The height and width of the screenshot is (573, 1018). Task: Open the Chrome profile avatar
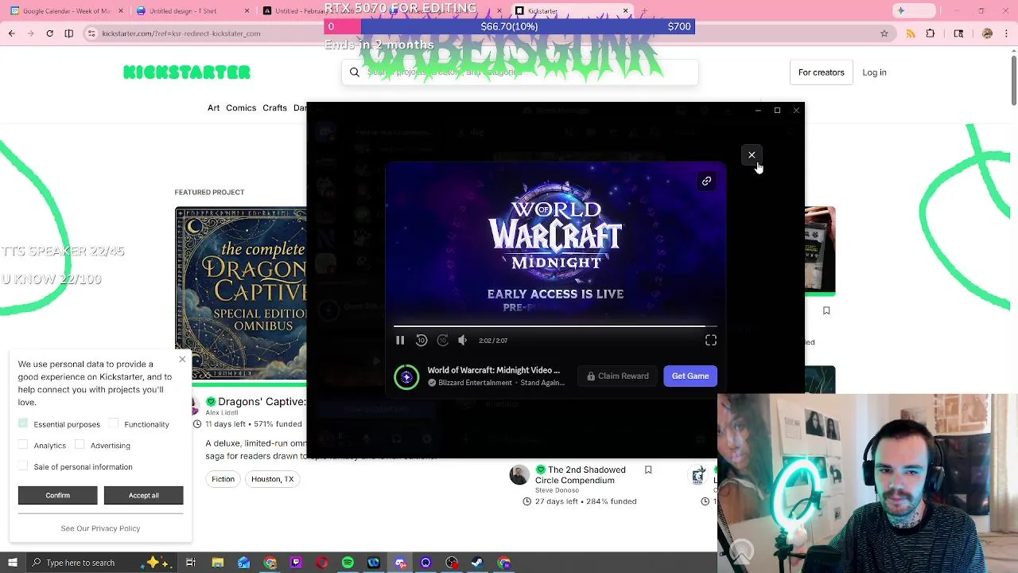coord(987,33)
